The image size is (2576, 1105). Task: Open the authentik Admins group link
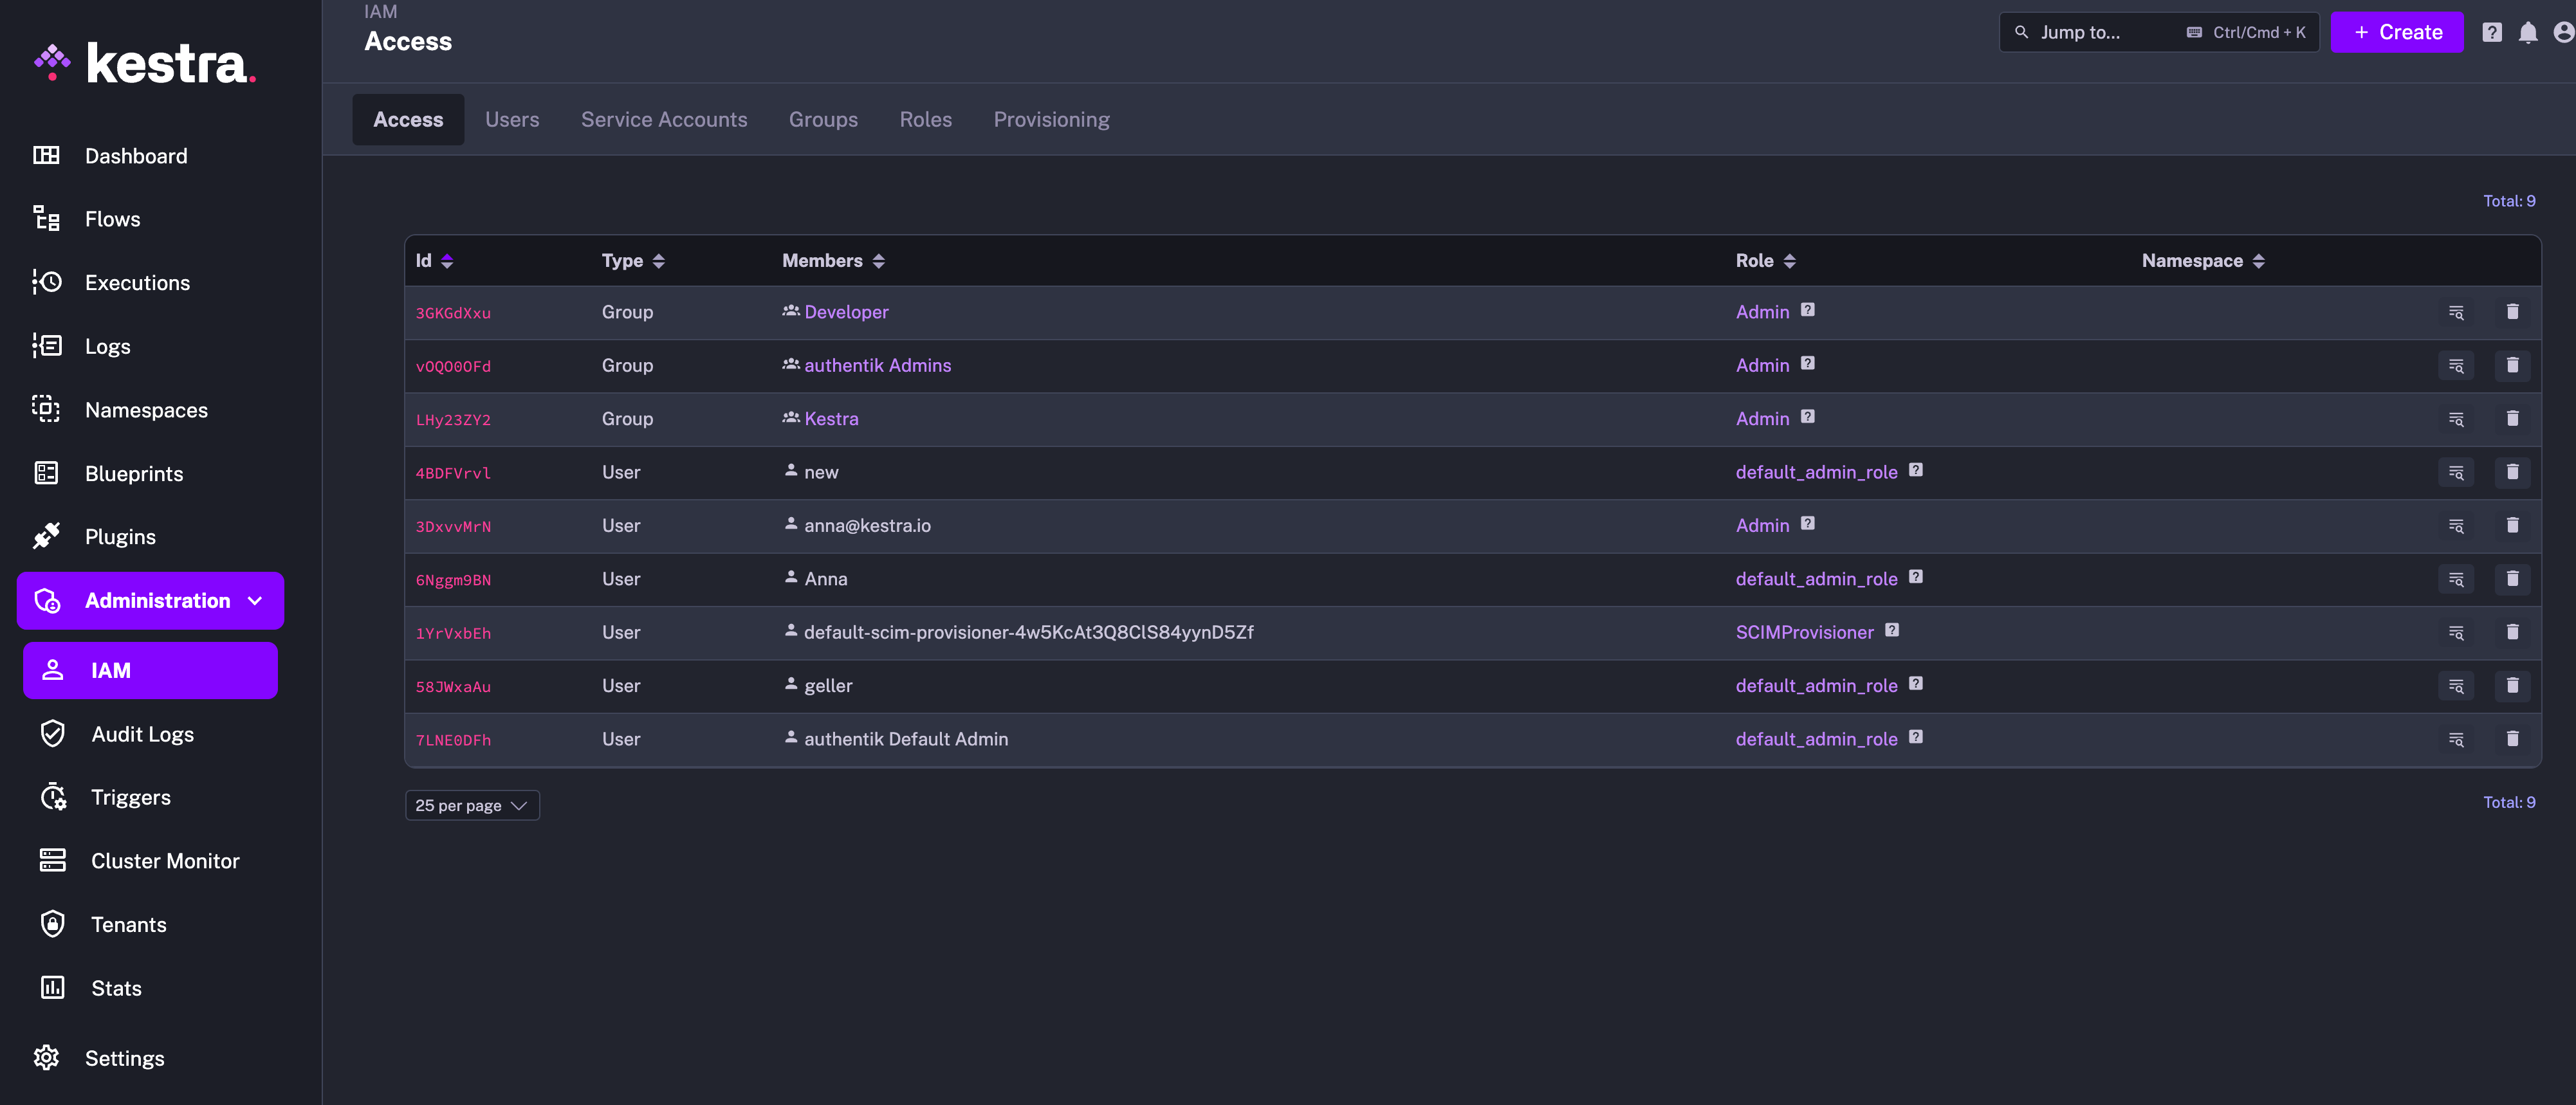tap(878, 365)
